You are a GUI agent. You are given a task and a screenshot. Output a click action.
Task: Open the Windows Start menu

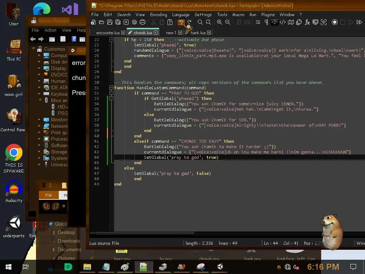[x=9, y=267]
